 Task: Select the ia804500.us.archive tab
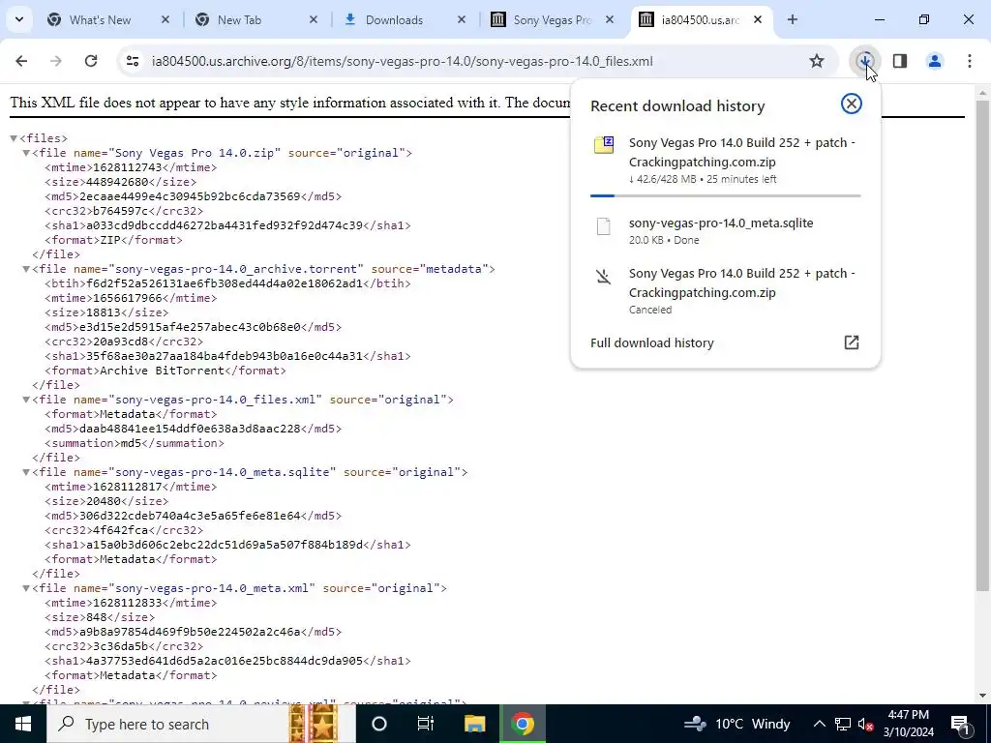701,19
